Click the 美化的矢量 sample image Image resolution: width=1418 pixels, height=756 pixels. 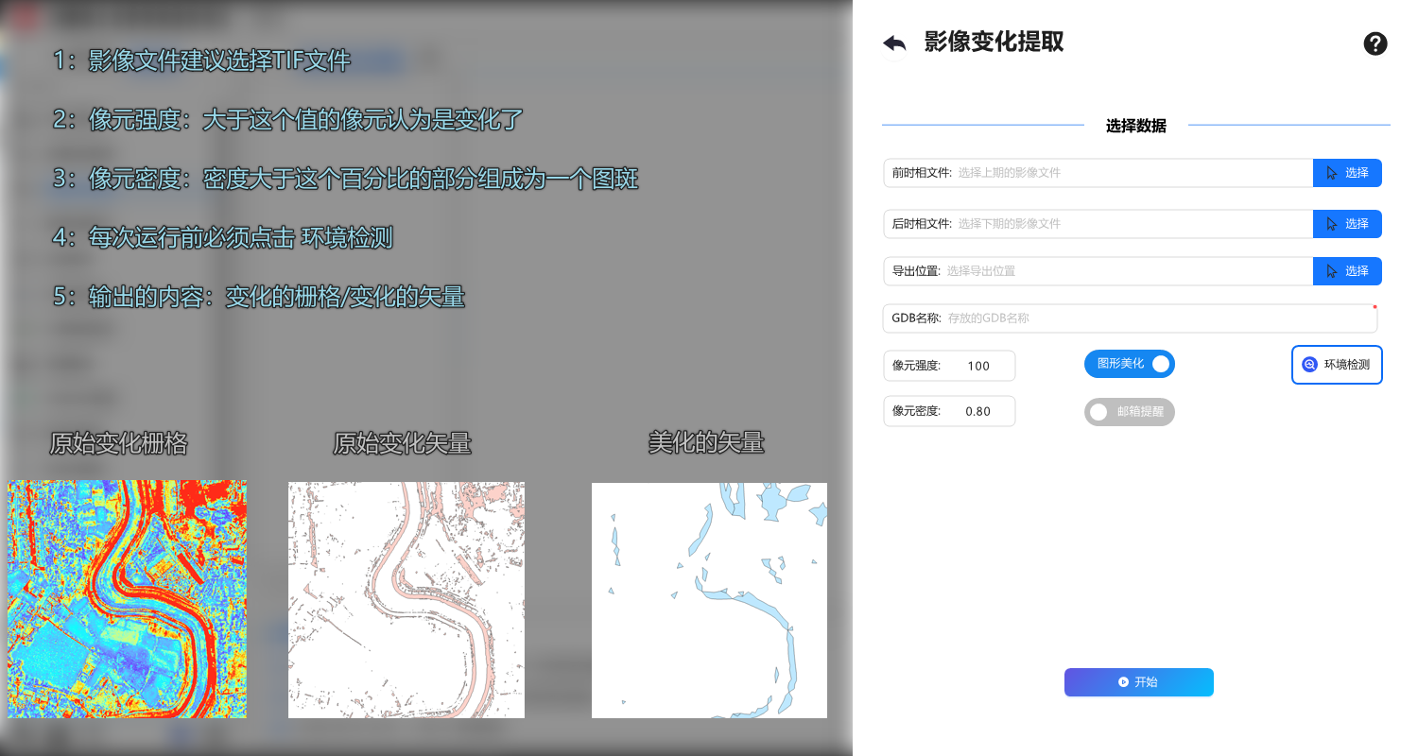click(709, 600)
